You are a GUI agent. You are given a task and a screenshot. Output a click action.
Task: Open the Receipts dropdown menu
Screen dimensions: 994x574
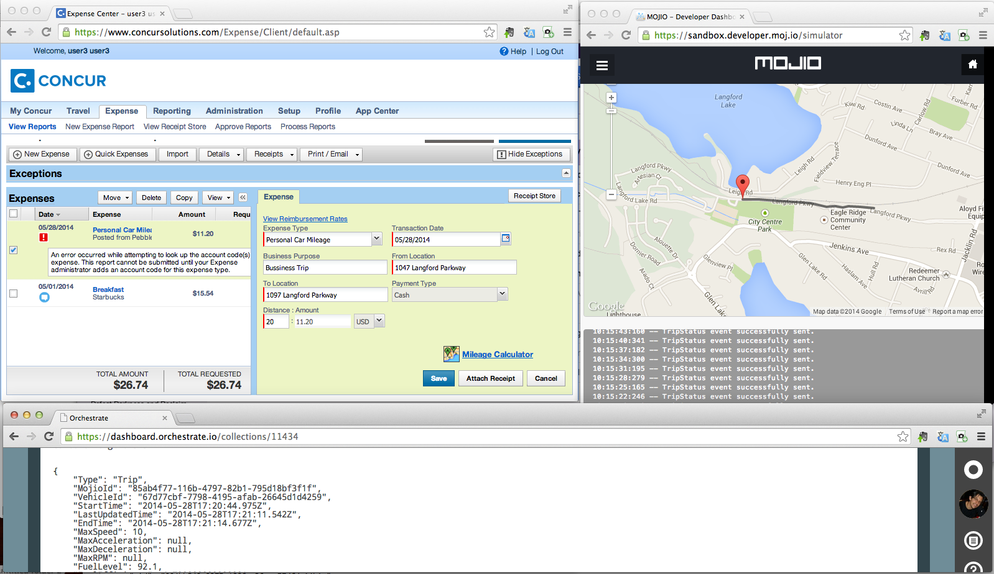pos(271,154)
